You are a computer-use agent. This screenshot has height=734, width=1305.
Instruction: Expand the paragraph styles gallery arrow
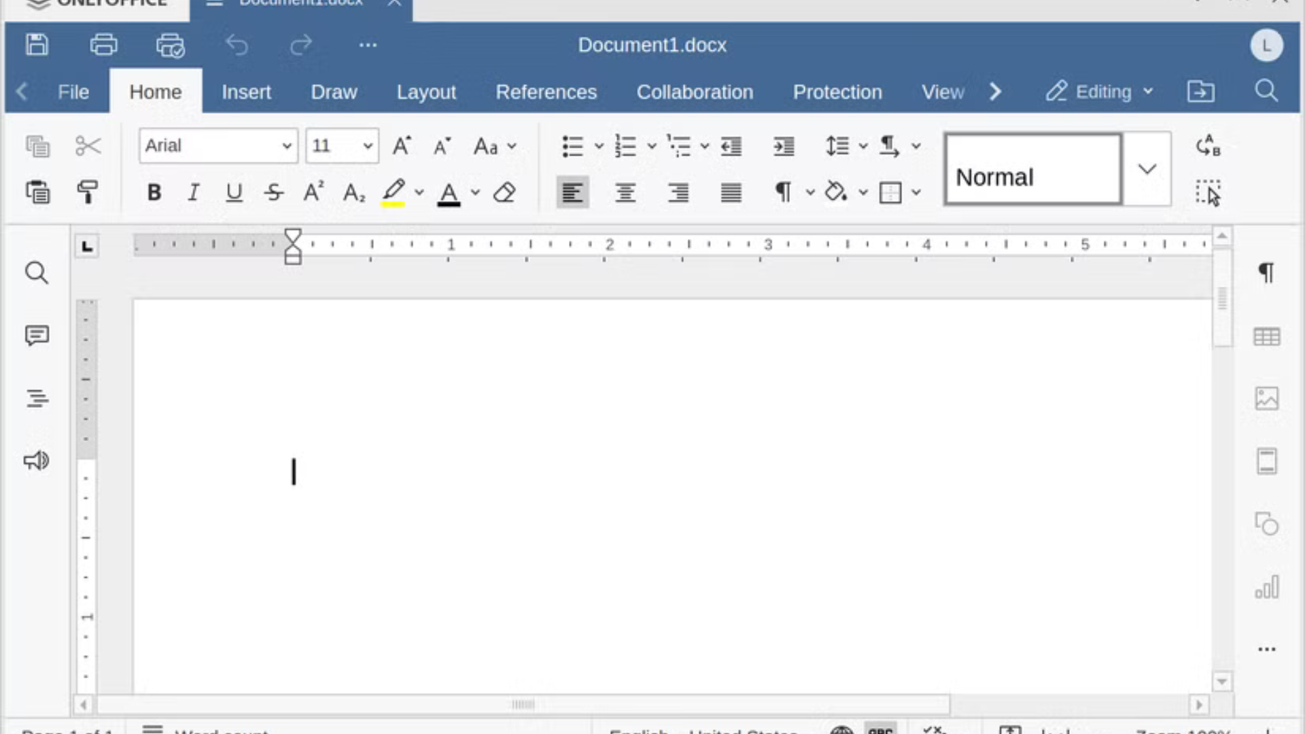1147,169
